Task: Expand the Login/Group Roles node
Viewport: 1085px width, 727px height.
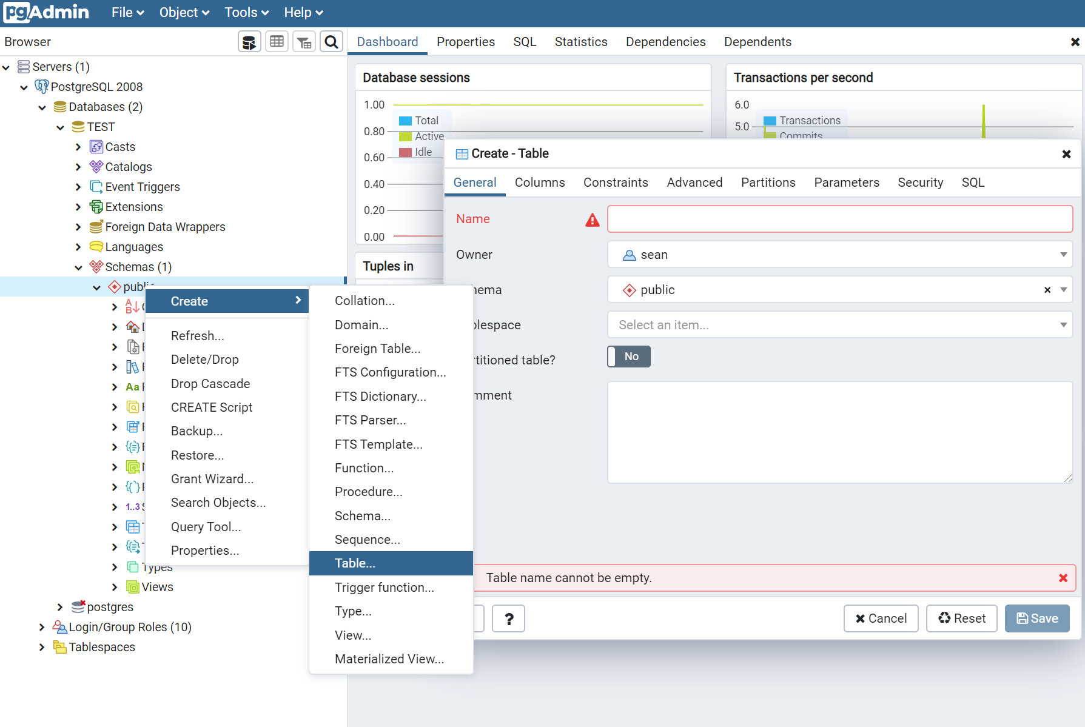Action: pos(42,627)
